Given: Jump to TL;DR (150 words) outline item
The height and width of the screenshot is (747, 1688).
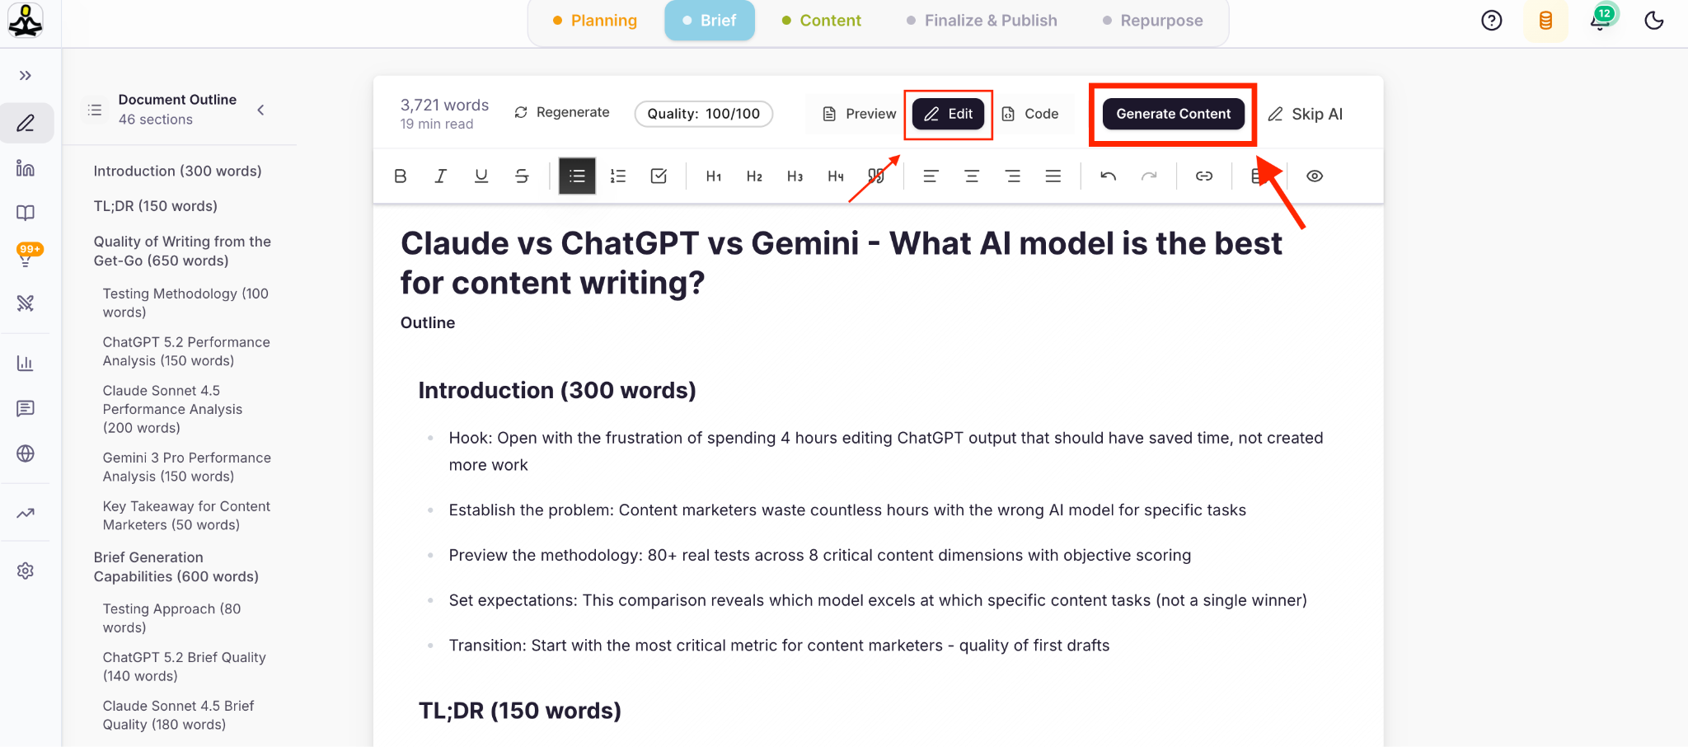Looking at the screenshot, I should point(156,206).
